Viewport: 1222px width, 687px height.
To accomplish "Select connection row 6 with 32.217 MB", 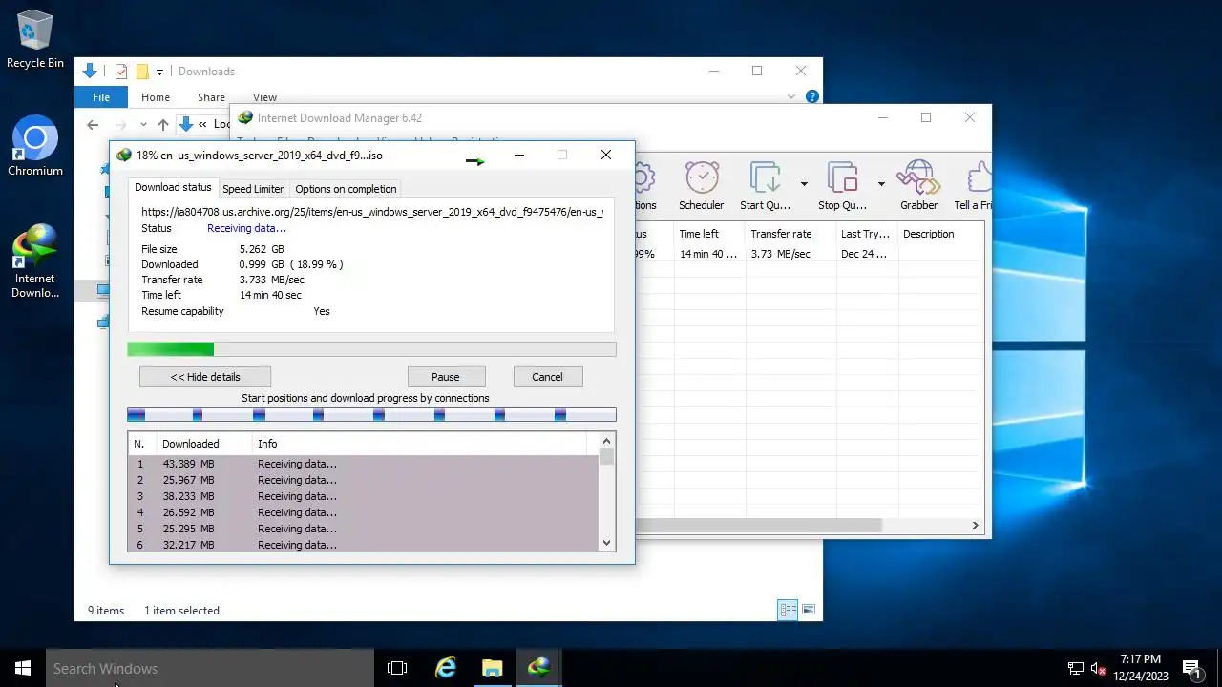I will (x=363, y=544).
